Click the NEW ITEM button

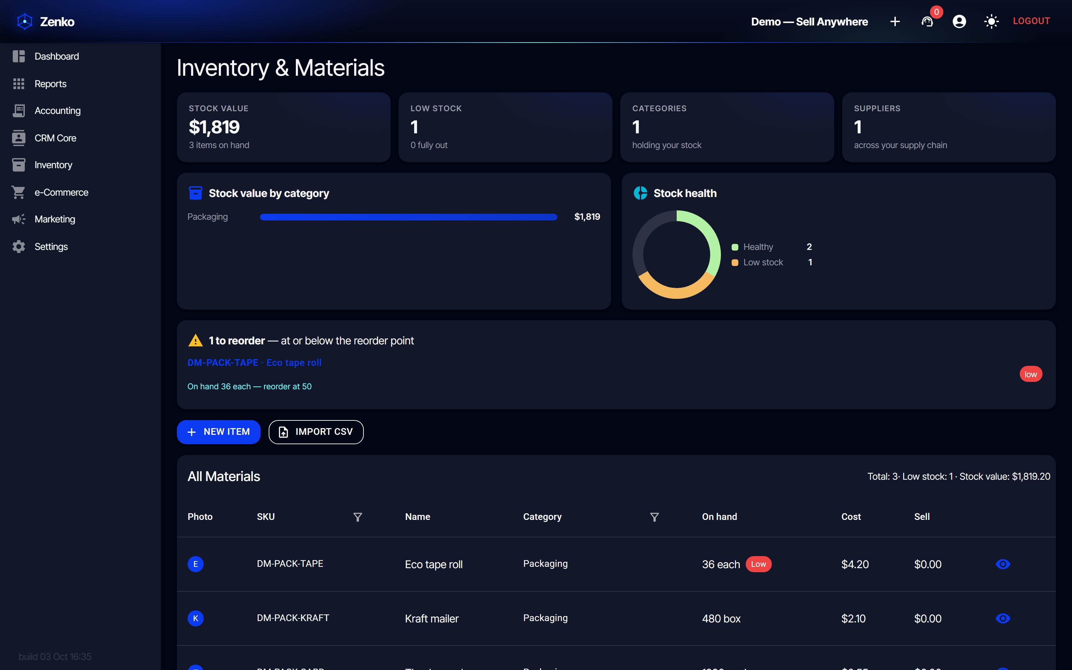(218, 432)
